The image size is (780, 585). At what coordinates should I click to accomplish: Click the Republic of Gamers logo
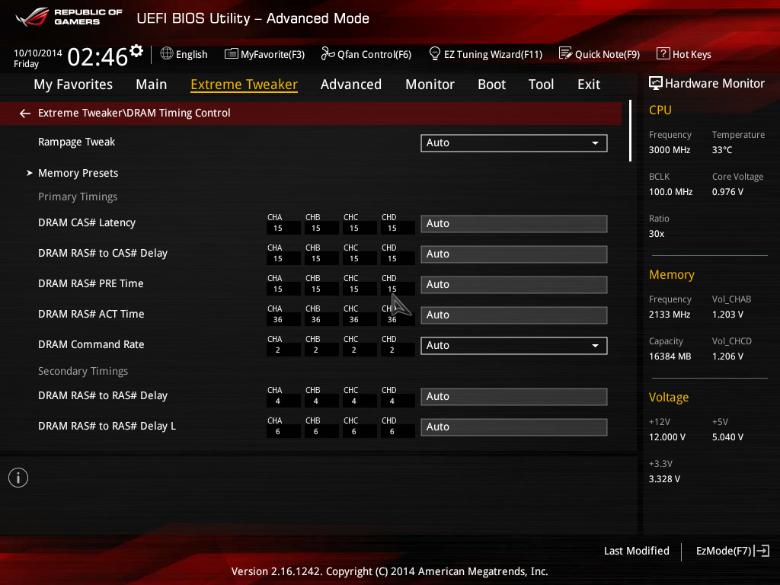(69, 17)
